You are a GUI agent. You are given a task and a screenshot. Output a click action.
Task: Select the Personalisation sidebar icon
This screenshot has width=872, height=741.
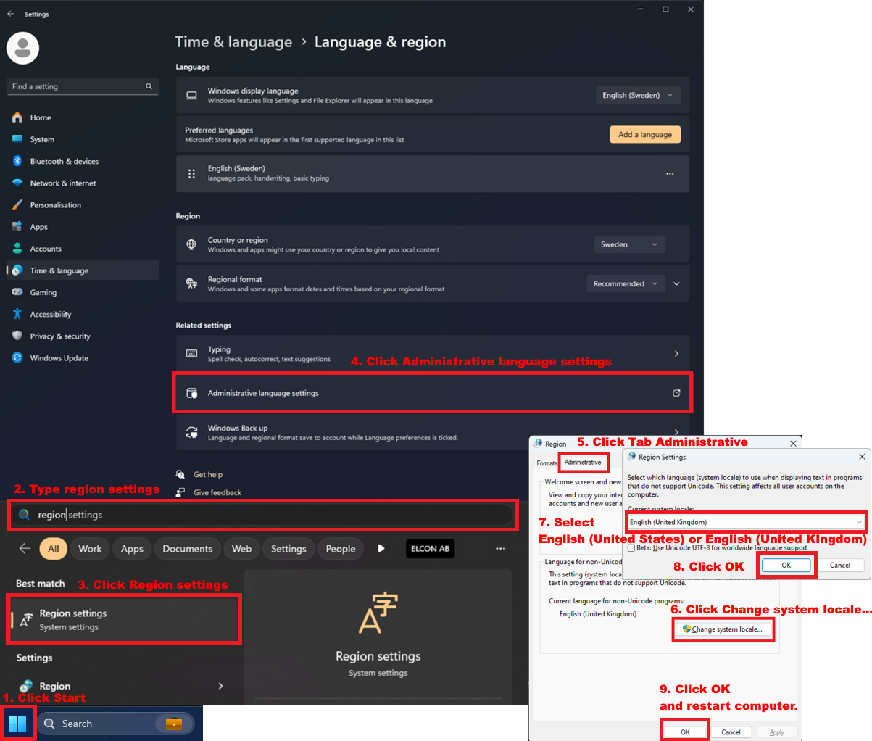click(x=17, y=204)
